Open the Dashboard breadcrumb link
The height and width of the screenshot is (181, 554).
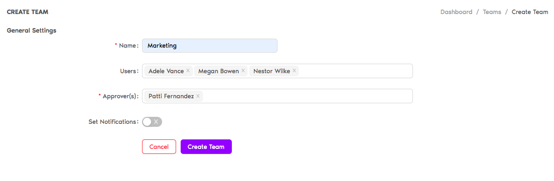[456, 12]
